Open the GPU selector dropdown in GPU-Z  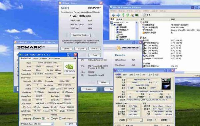click(52, 124)
